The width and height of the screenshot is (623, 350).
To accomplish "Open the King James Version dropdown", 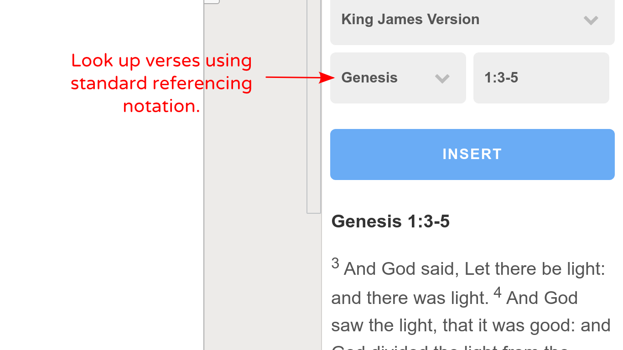I will coord(472,20).
